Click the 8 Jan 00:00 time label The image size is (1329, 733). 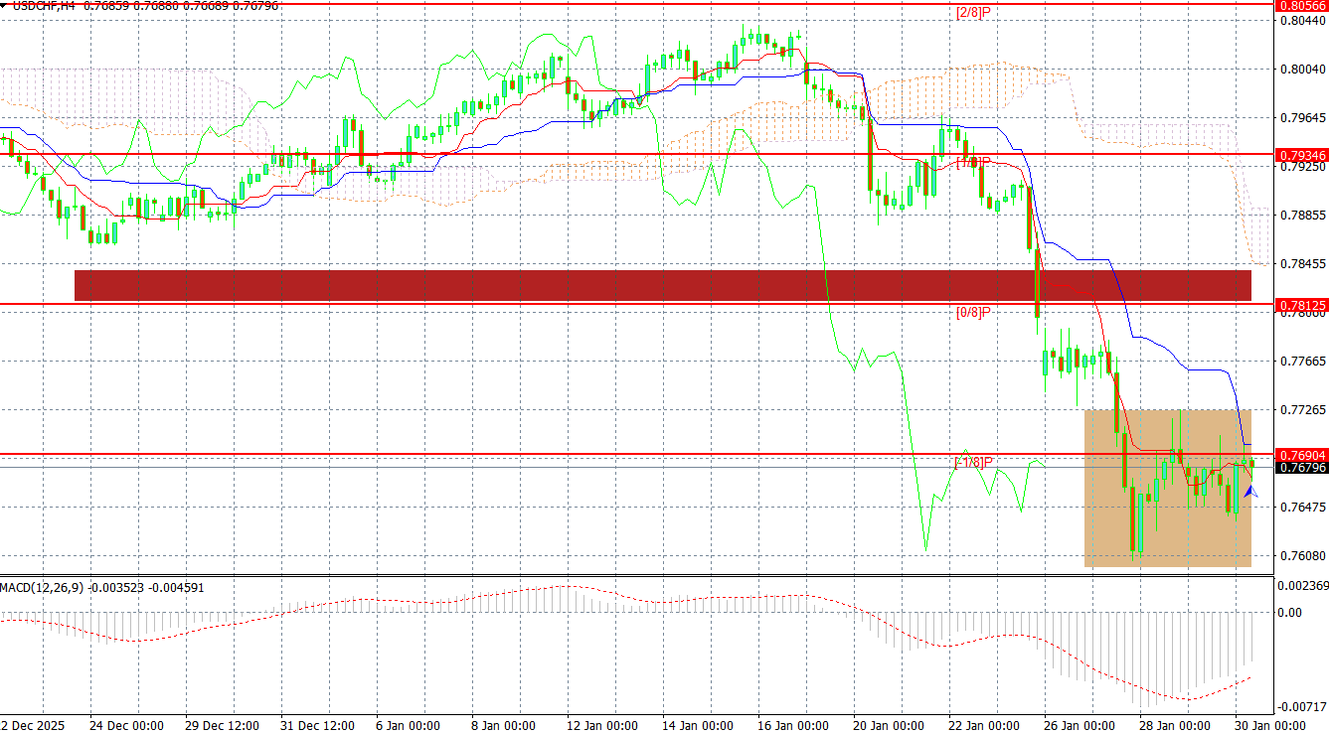(503, 725)
